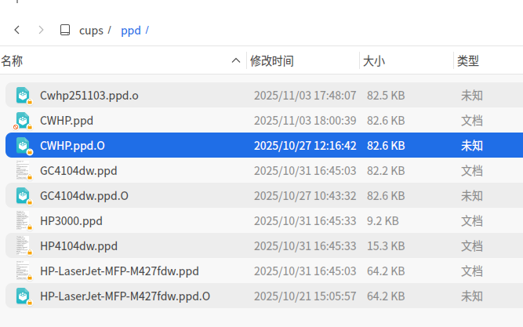Click the HP4104dw.ppd document thumbnail icon

pos(23,246)
